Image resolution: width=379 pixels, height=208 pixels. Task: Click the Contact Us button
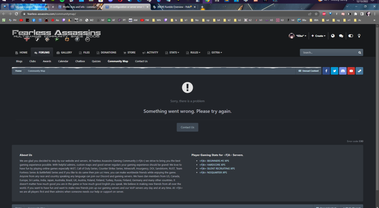(x=187, y=127)
